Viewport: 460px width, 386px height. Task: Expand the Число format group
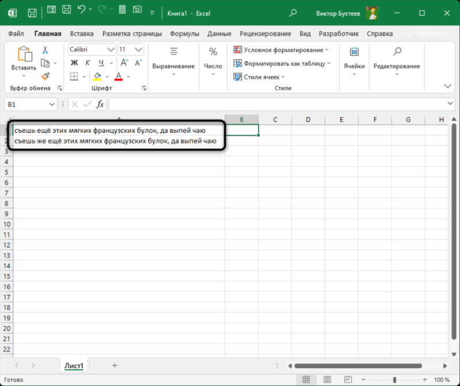[213, 62]
